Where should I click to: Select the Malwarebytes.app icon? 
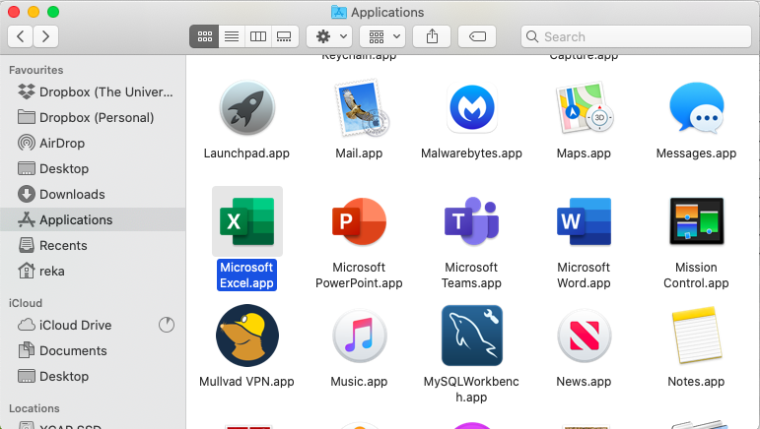[471, 108]
